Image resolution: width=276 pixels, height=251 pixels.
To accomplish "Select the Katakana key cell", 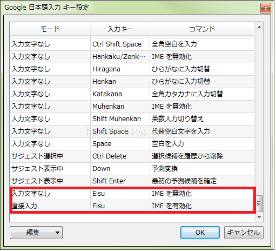I will (x=120, y=94).
